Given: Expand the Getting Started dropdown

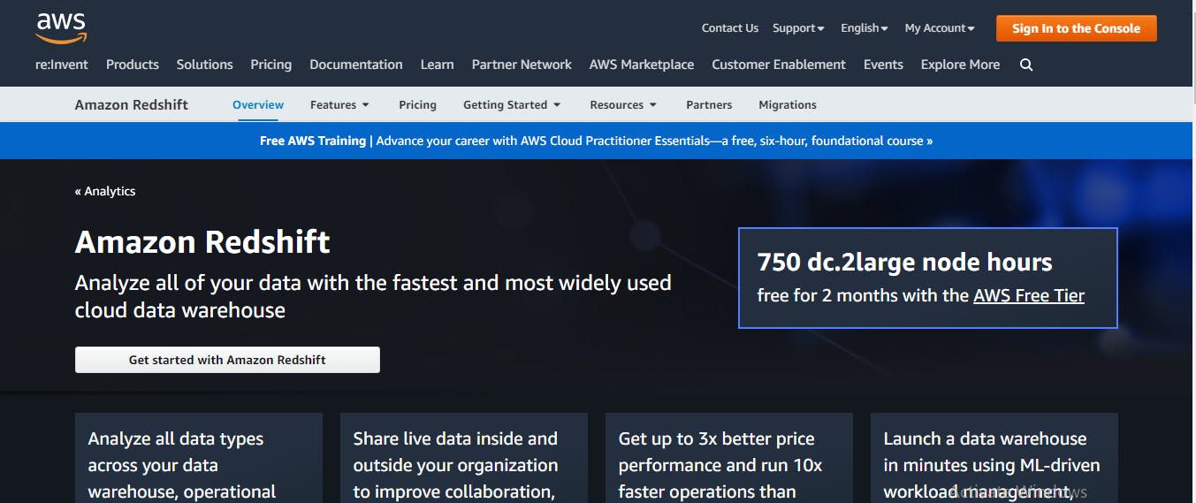Looking at the screenshot, I should (512, 104).
